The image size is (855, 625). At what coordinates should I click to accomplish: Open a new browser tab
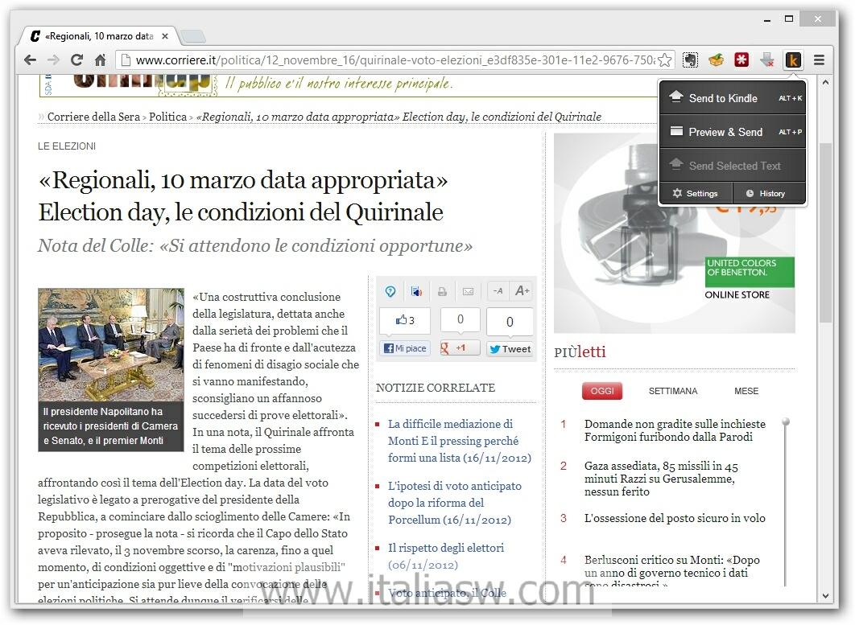pos(193,36)
